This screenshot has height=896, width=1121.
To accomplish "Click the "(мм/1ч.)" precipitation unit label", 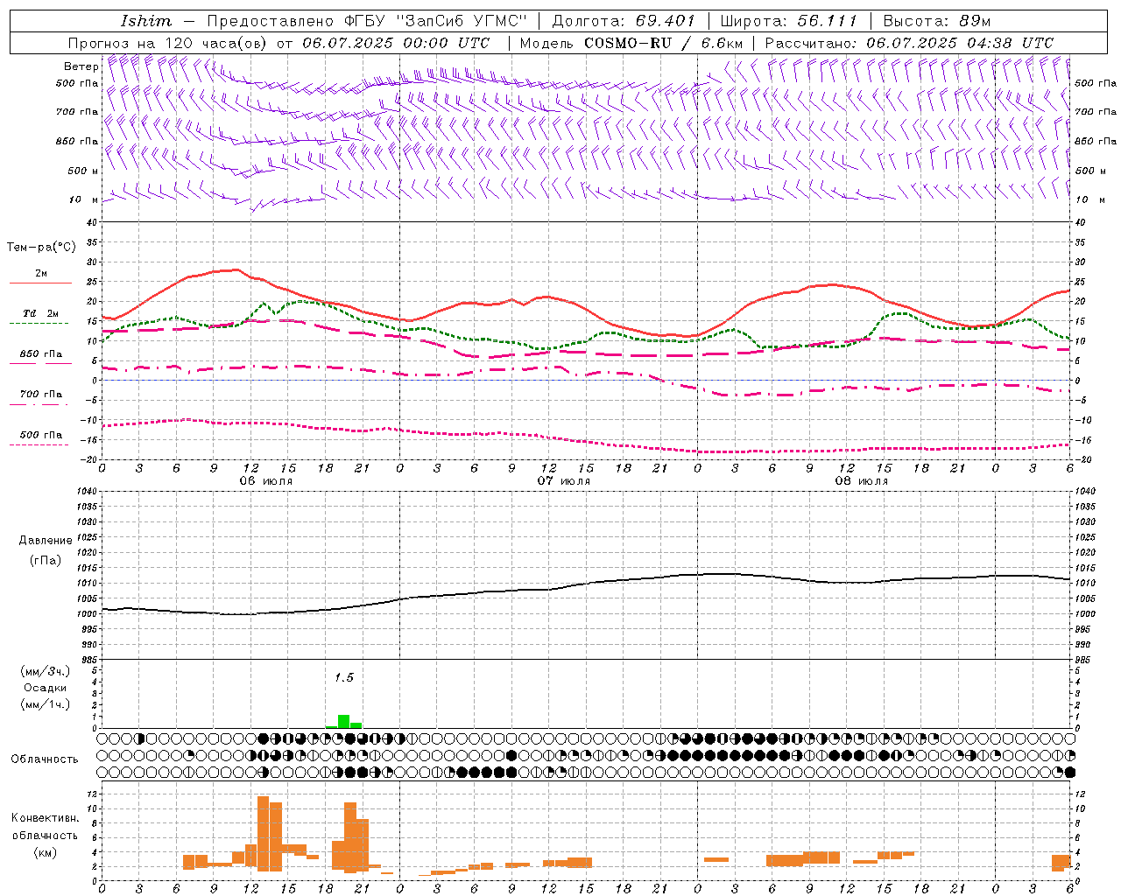I will pos(45,704).
